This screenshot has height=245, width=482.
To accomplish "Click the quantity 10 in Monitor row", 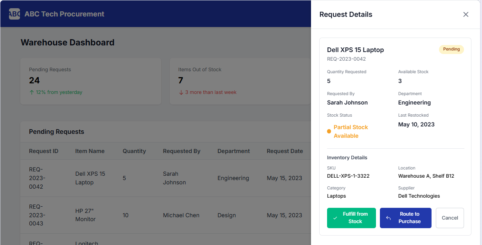I will [126, 215].
